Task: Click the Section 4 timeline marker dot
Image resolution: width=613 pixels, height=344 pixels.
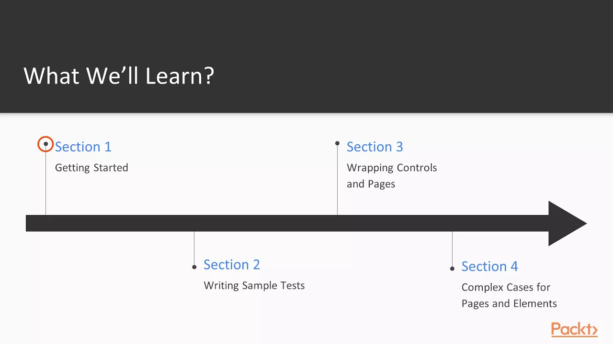Action: [x=452, y=269]
